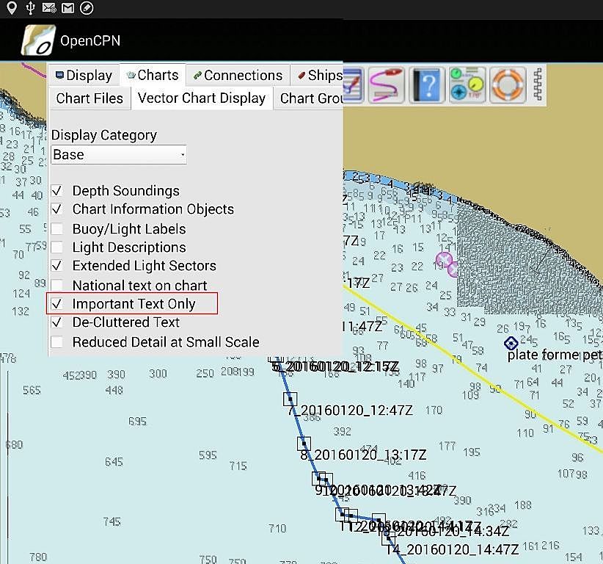The width and height of the screenshot is (603, 564).
Task: Select waypoint square 7_20160120_12:47Z
Action: [x=290, y=399]
